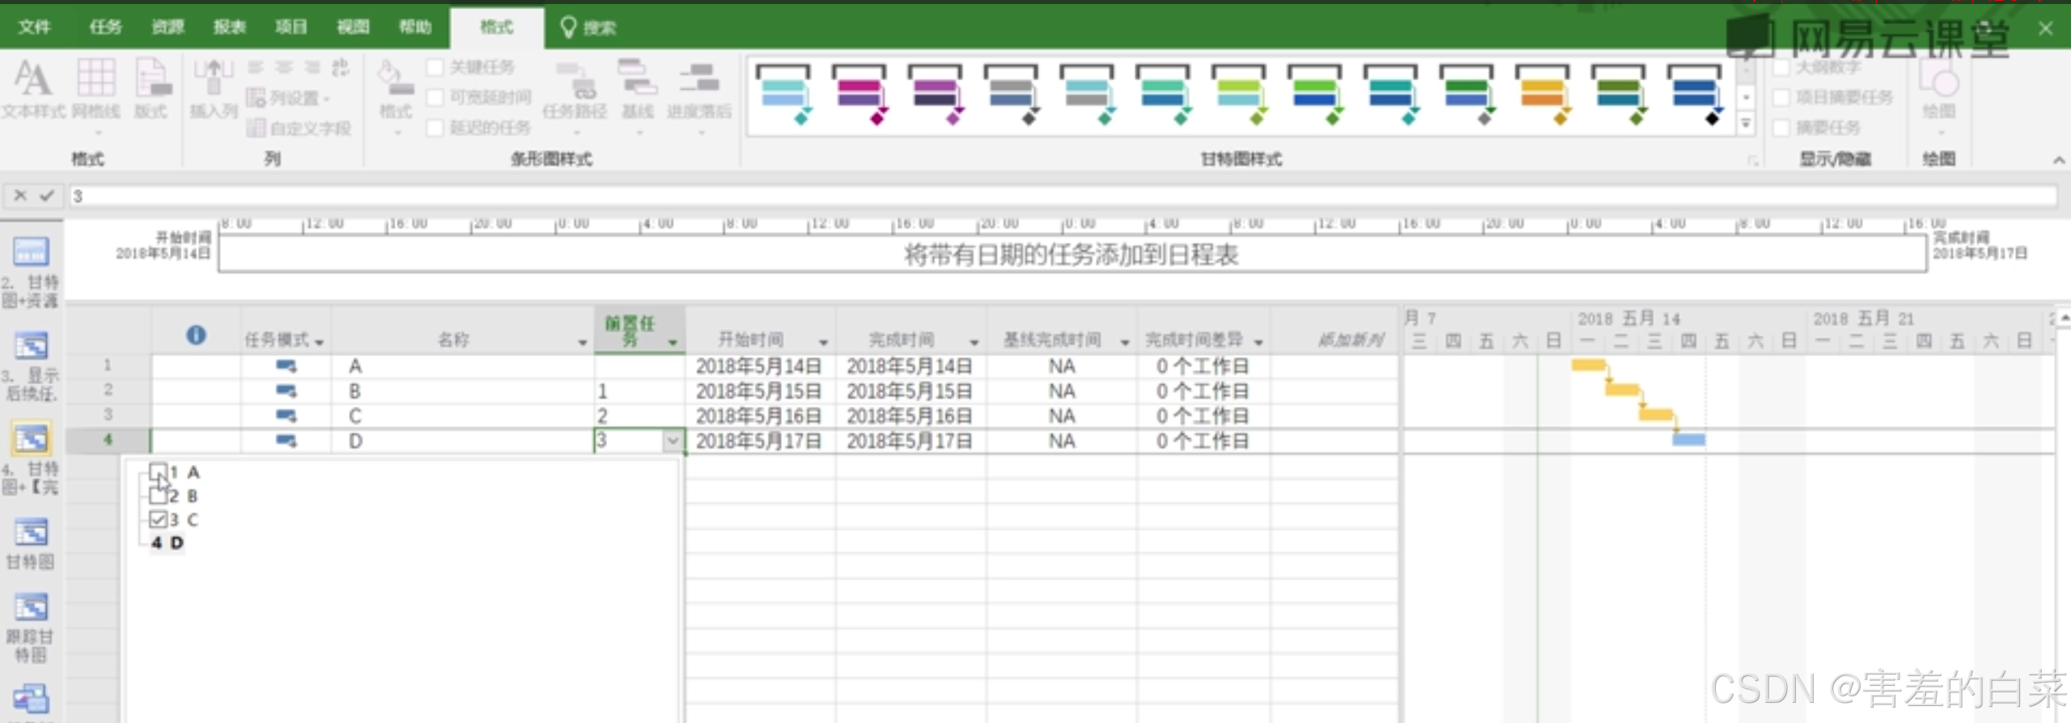
Task: Select the 甘特图 view icon in sidebar
Action: point(31,532)
